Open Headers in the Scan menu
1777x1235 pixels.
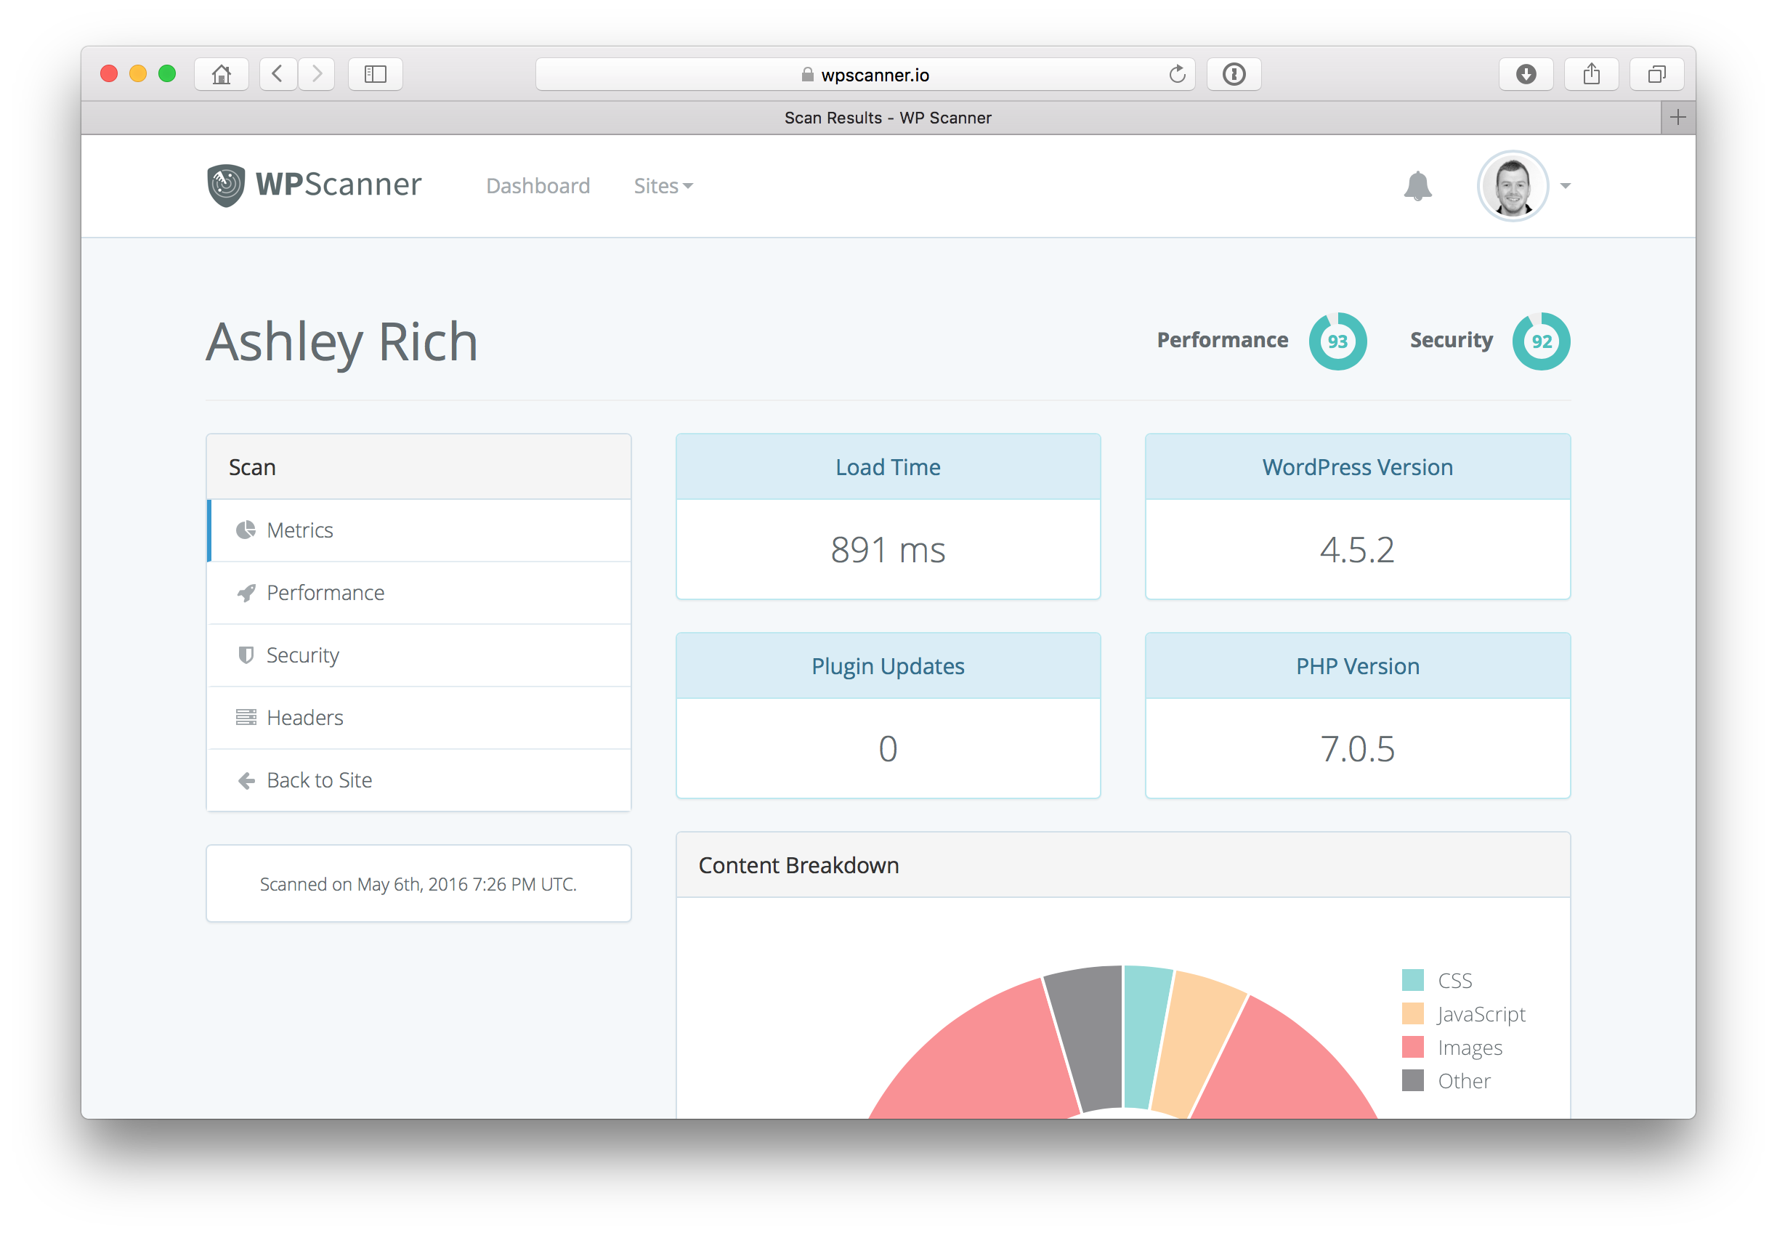pos(418,717)
